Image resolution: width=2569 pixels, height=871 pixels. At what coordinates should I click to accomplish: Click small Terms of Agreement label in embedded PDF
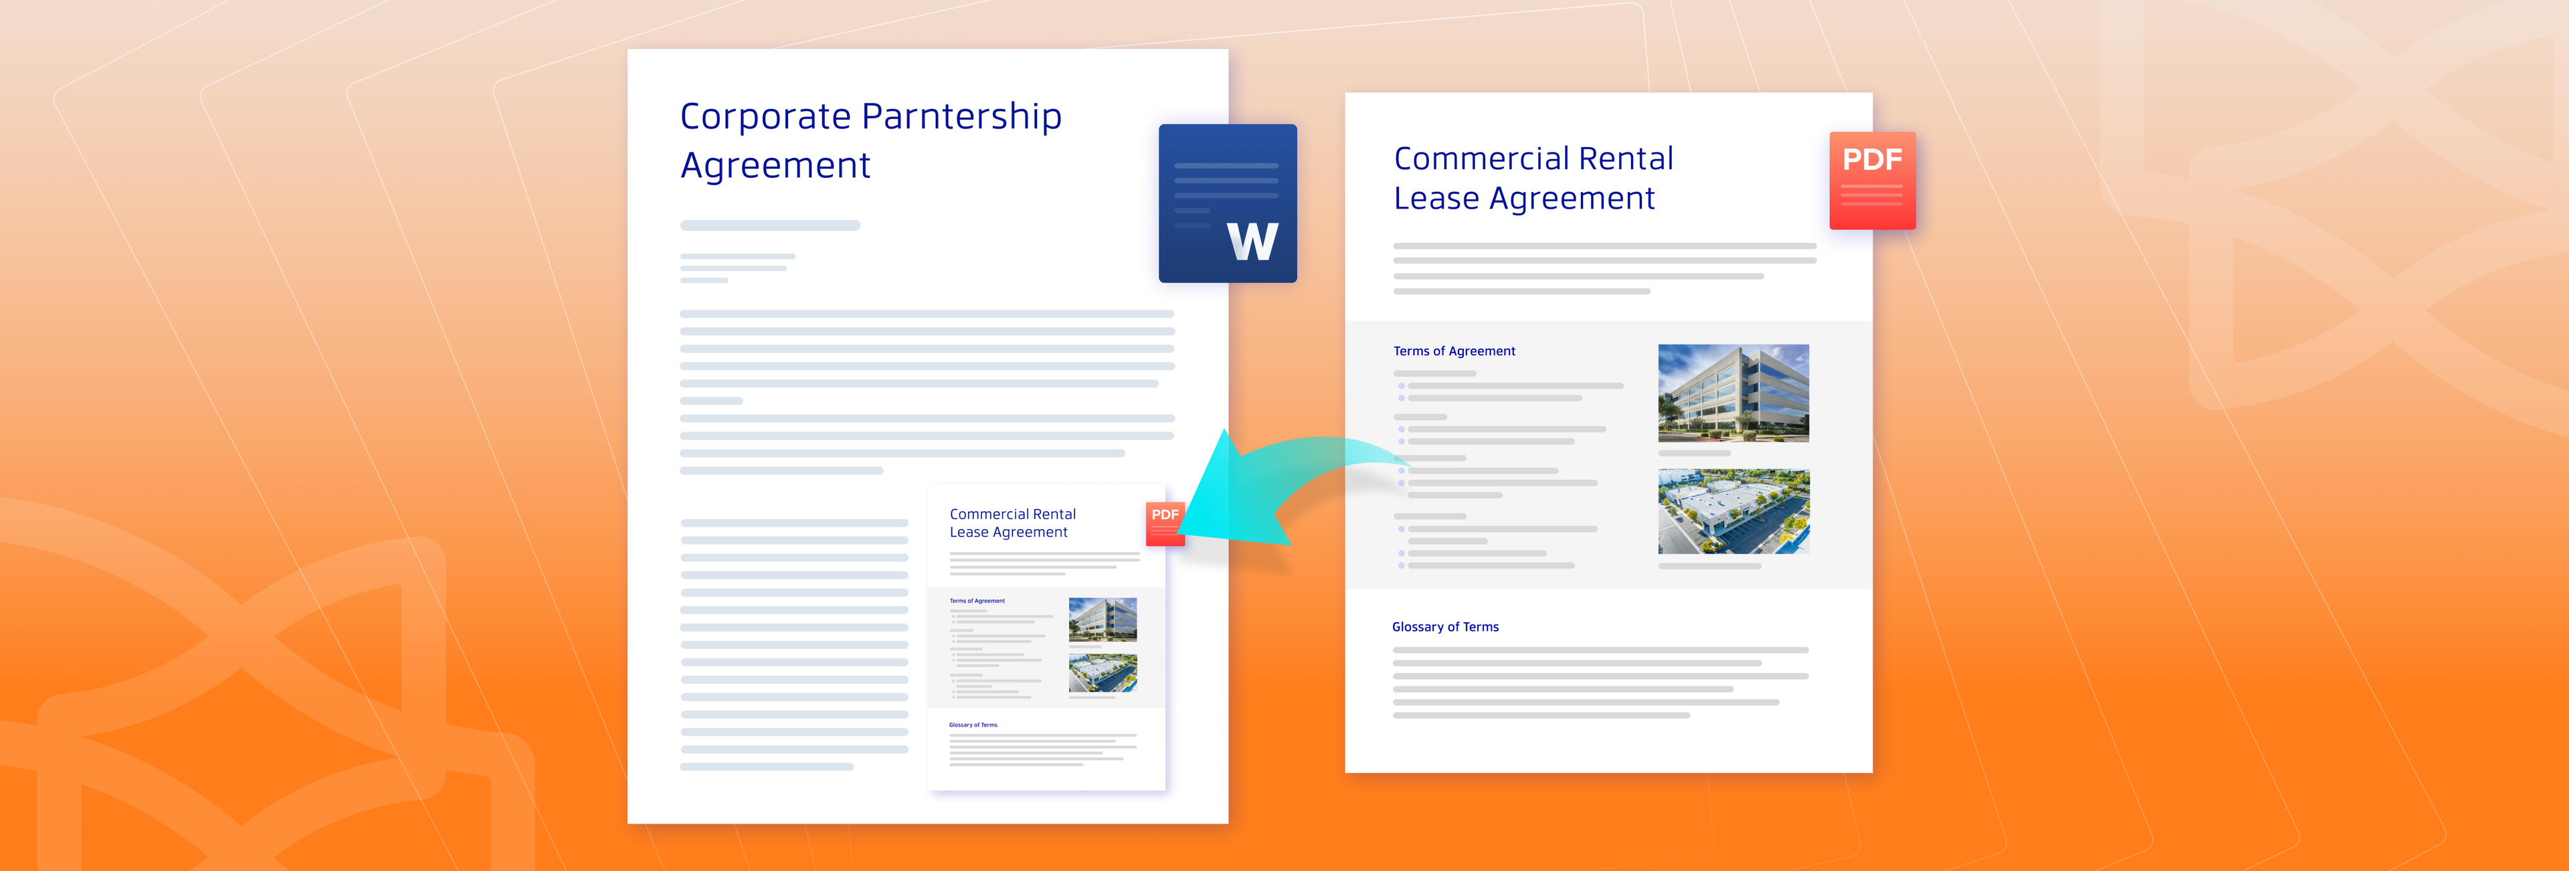coord(976,601)
